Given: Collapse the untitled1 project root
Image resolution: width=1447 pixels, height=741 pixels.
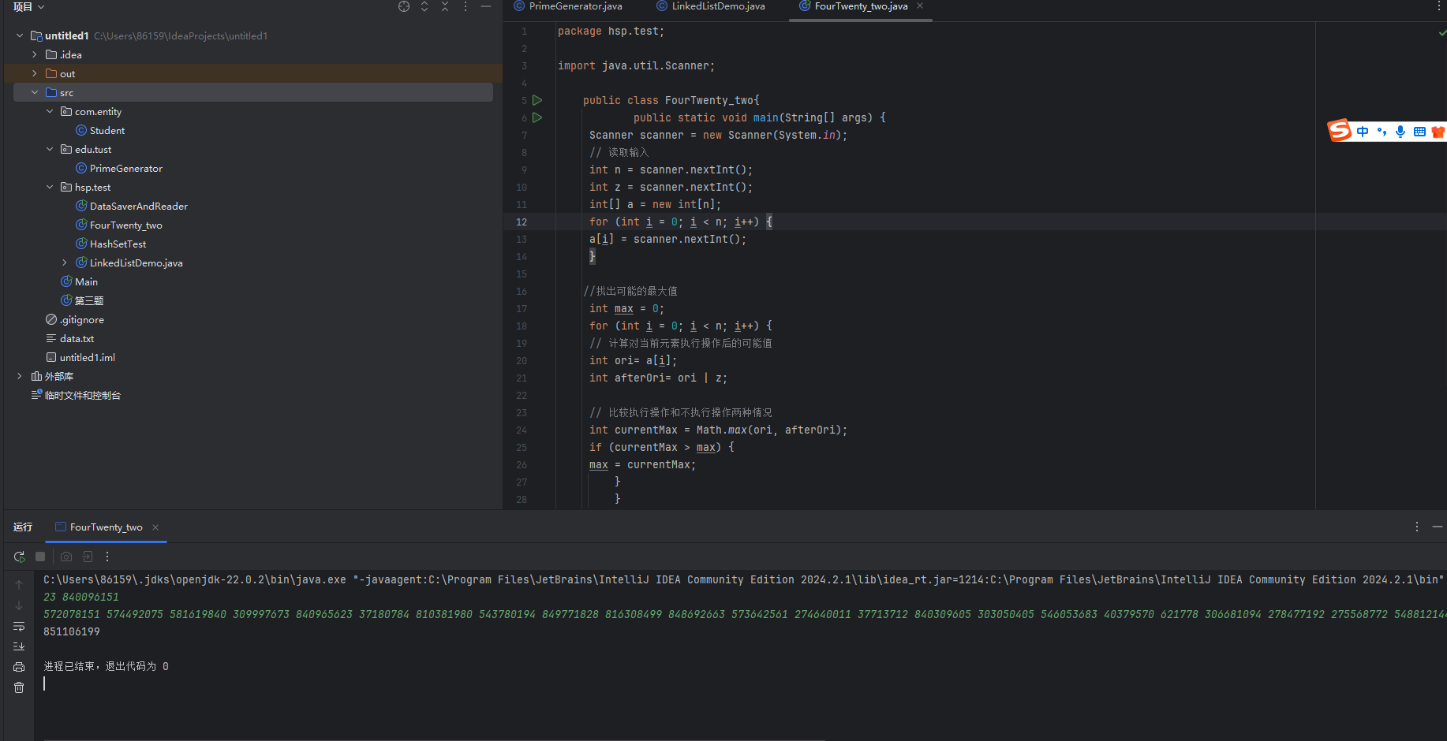Looking at the screenshot, I should coord(20,35).
